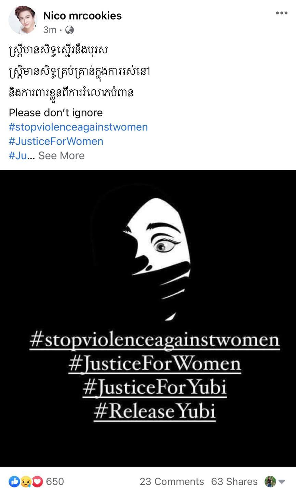View the 23 Comments list
Screen dimensions: 296x493
pyautogui.click(x=172, y=481)
